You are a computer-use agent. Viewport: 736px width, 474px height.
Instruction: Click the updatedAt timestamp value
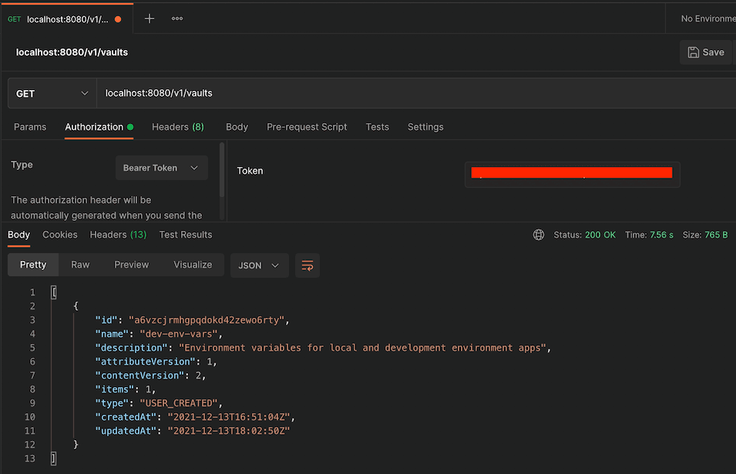[x=229, y=431]
